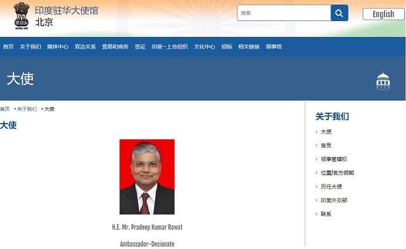Open 官员 in the sidebar
The image size is (406, 249).
coord(326,145)
